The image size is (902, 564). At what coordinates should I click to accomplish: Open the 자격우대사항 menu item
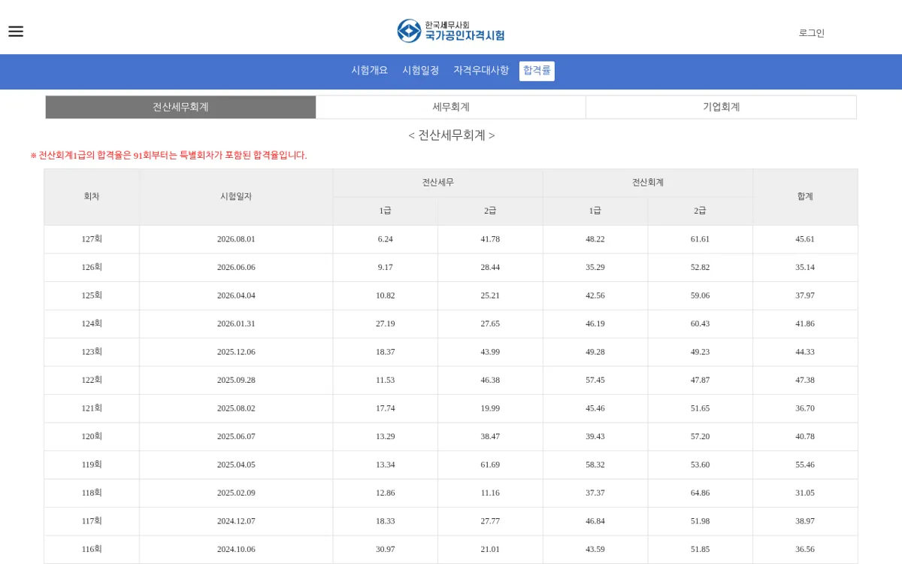[x=481, y=71]
